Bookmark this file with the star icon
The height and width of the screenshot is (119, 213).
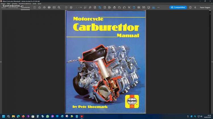[x=39, y=7]
